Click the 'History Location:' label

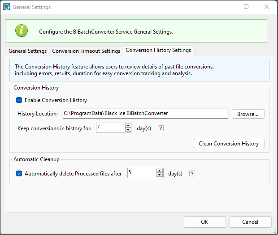click(38, 114)
